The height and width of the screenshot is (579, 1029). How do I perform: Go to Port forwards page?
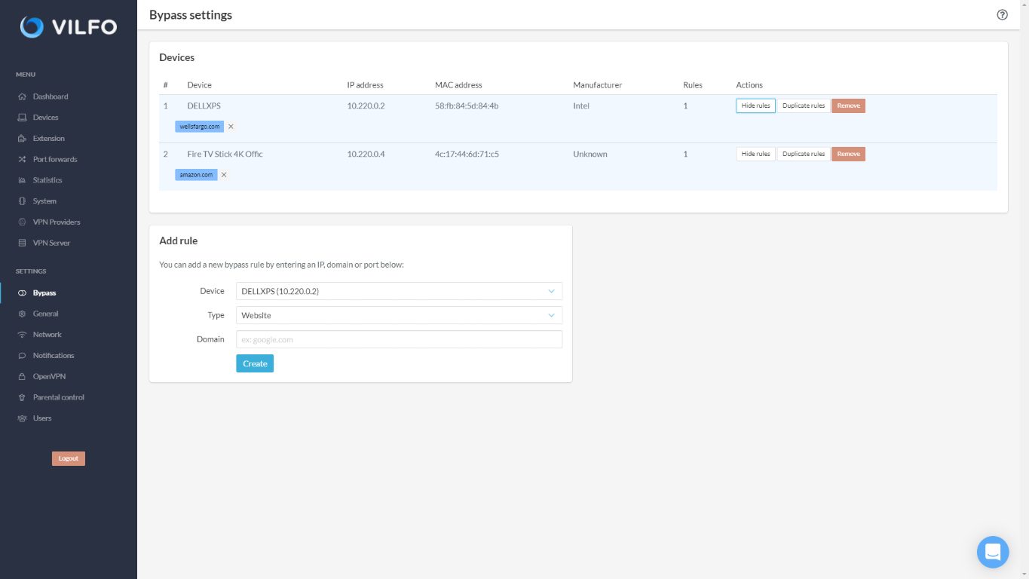pos(55,159)
